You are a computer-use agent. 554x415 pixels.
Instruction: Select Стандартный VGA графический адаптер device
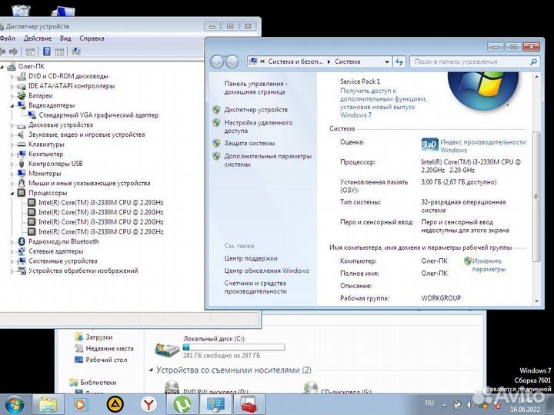(98, 115)
